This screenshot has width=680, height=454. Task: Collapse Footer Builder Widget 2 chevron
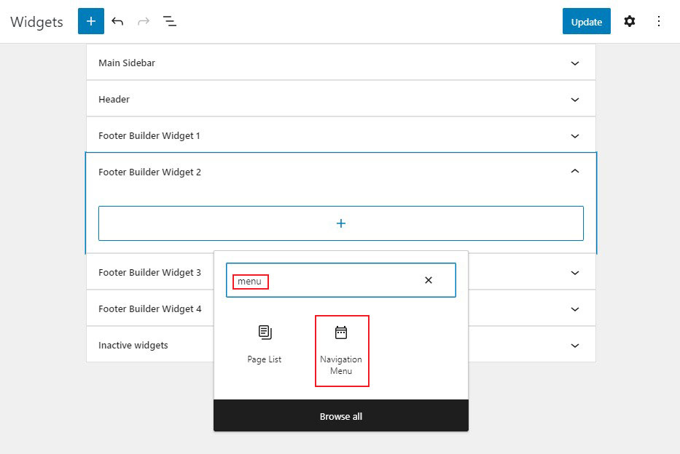point(575,172)
